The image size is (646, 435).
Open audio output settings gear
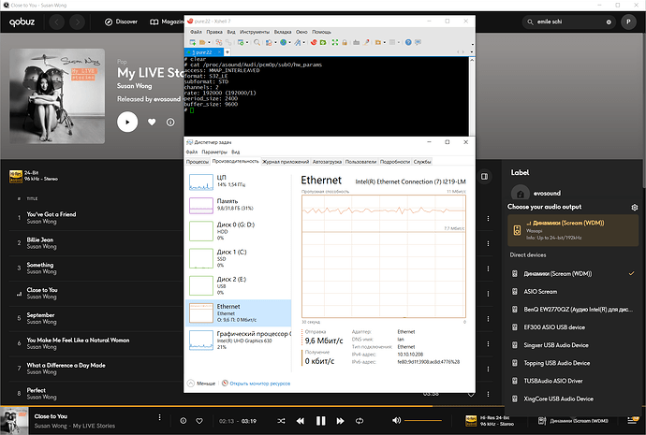click(635, 208)
